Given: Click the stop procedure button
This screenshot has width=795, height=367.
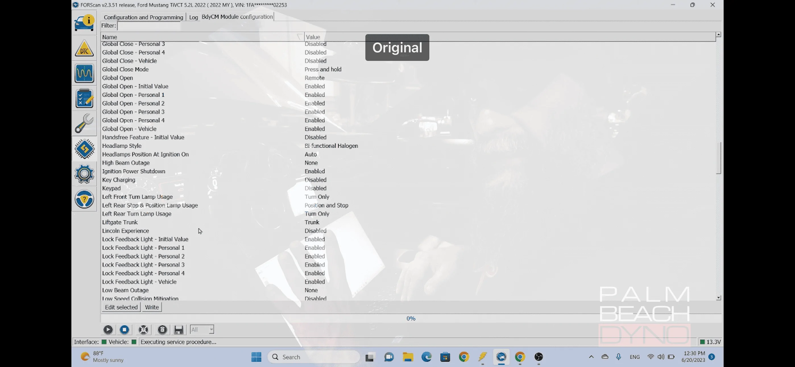Looking at the screenshot, I should (124, 330).
